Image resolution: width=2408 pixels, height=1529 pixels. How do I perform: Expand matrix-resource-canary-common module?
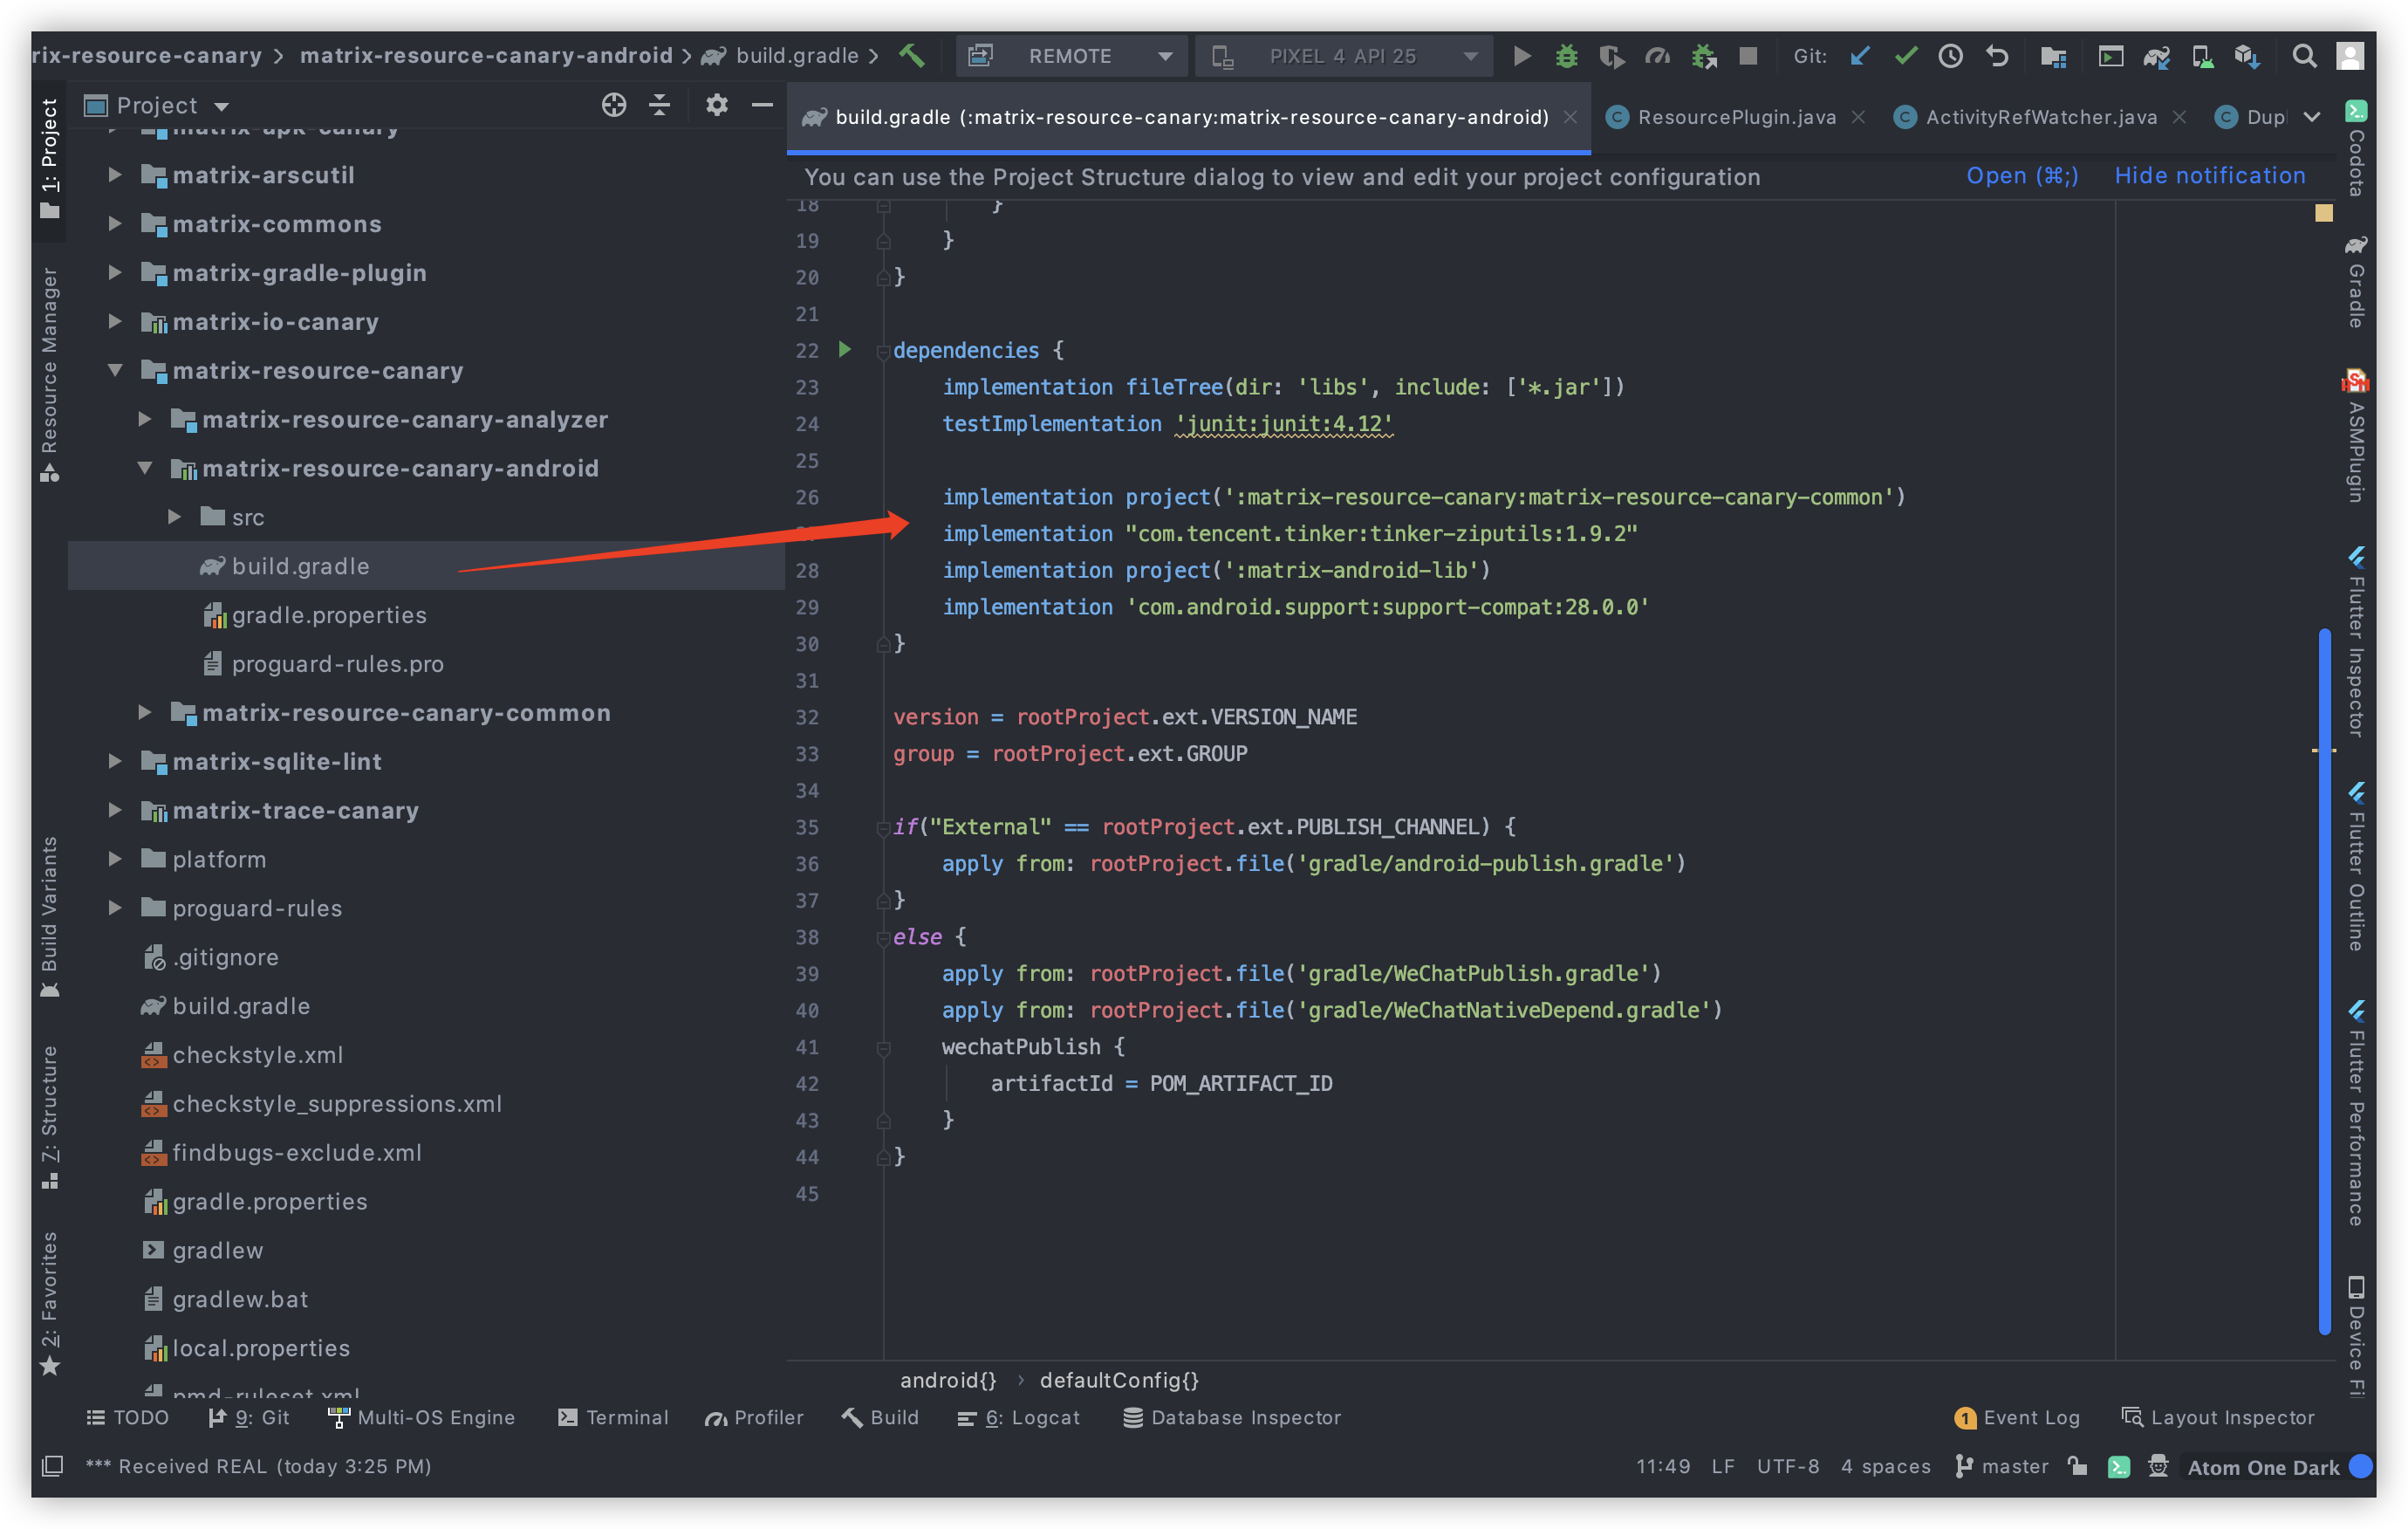point(145,712)
